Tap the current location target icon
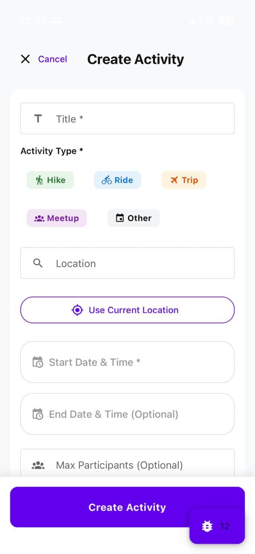 pyautogui.click(x=77, y=310)
